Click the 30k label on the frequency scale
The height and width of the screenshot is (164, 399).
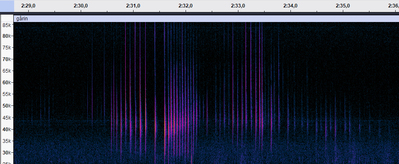[x=7, y=152]
